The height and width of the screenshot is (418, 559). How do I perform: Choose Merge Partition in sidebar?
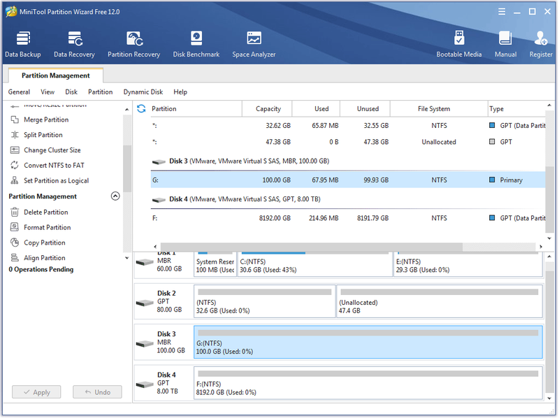[x=46, y=120]
